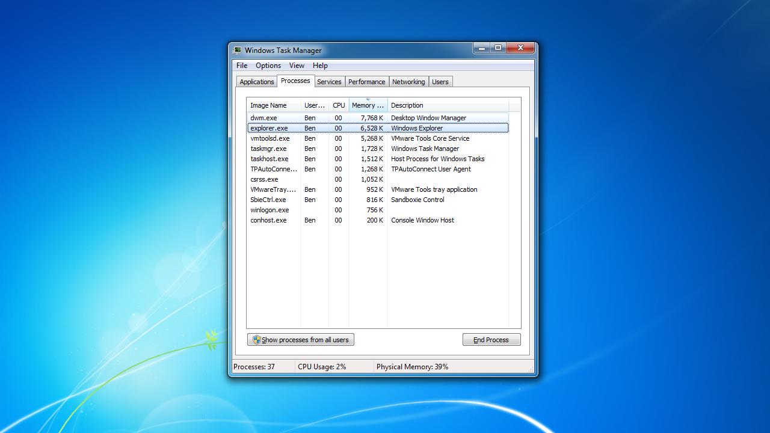This screenshot has width=770, height=433.
Task: Open the Help menu
Action: pos(320,66)
